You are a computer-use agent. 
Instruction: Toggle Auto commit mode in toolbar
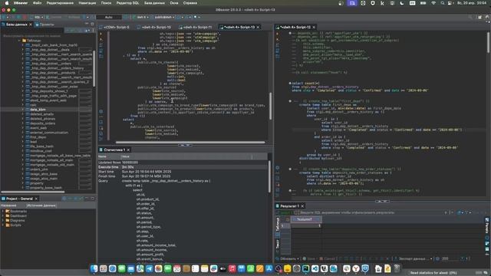pos(109,17)
